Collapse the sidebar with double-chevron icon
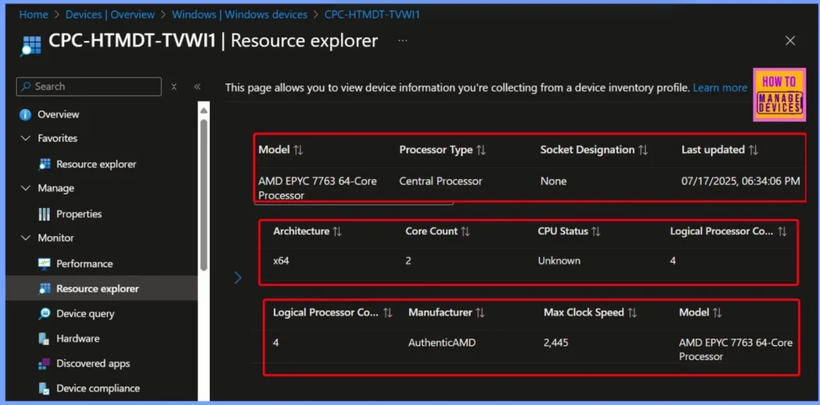 (197, 86)
